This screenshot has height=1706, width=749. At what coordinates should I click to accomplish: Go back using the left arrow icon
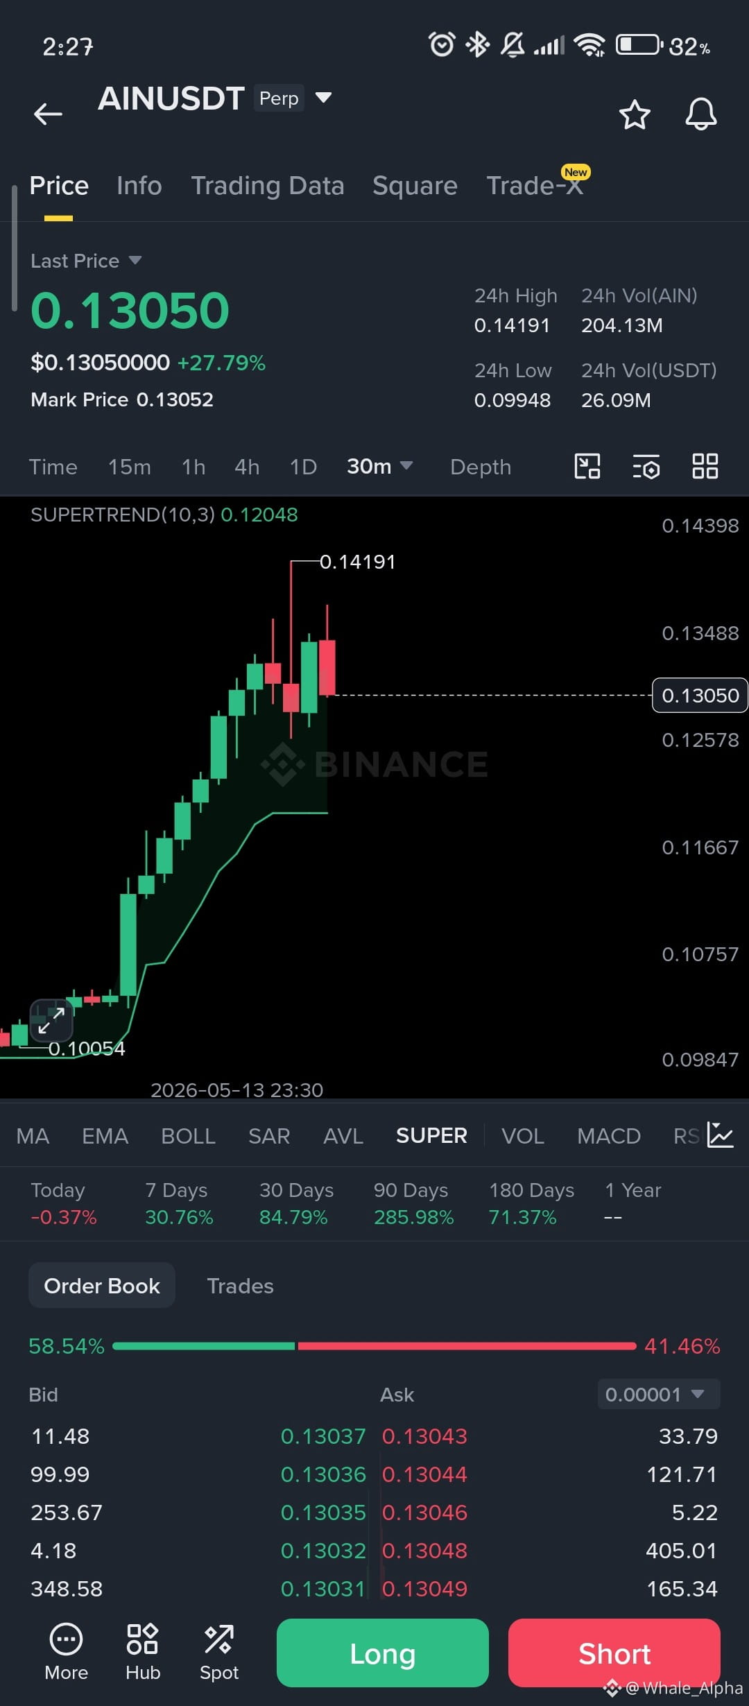48,114
